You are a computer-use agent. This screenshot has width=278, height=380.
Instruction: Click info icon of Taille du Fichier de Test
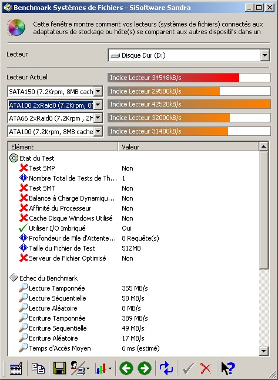[x=24, y=248]
